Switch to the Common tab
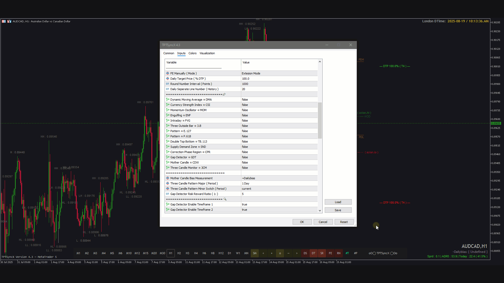504x283 pixels. 169,53
